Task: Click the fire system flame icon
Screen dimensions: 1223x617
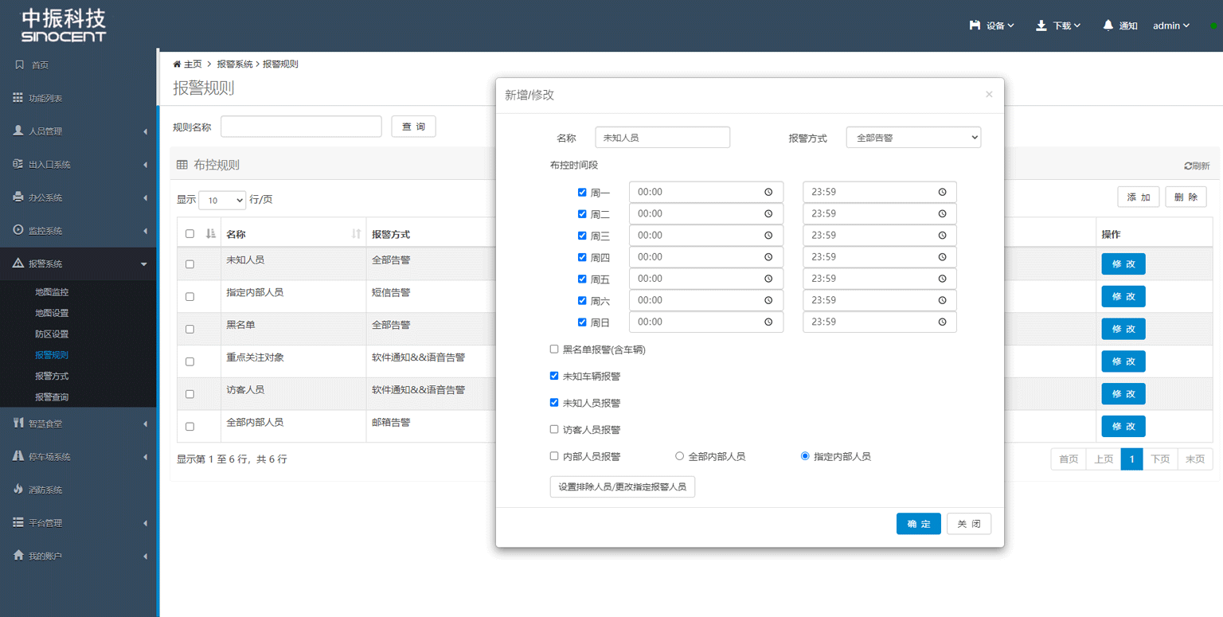Action: coord(18,490)
